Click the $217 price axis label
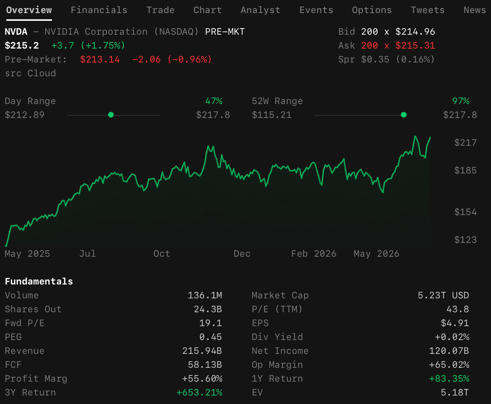 point(466,143)
